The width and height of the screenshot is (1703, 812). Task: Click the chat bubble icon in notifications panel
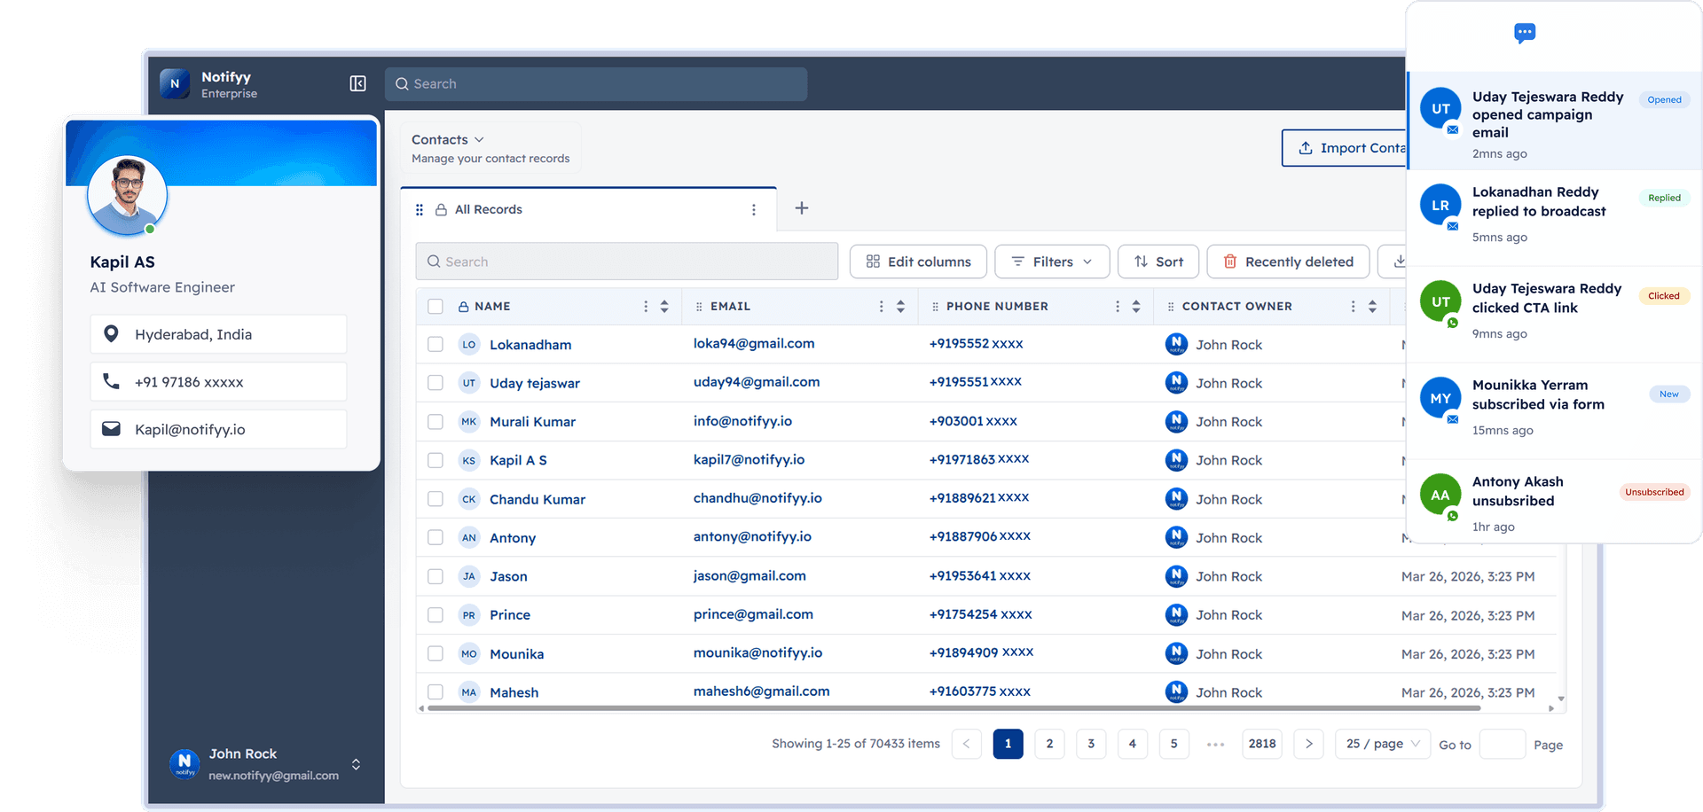coord(1524,34)
